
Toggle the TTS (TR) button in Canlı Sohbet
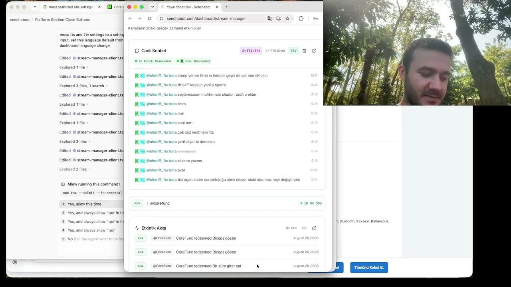tap(251, 51)
